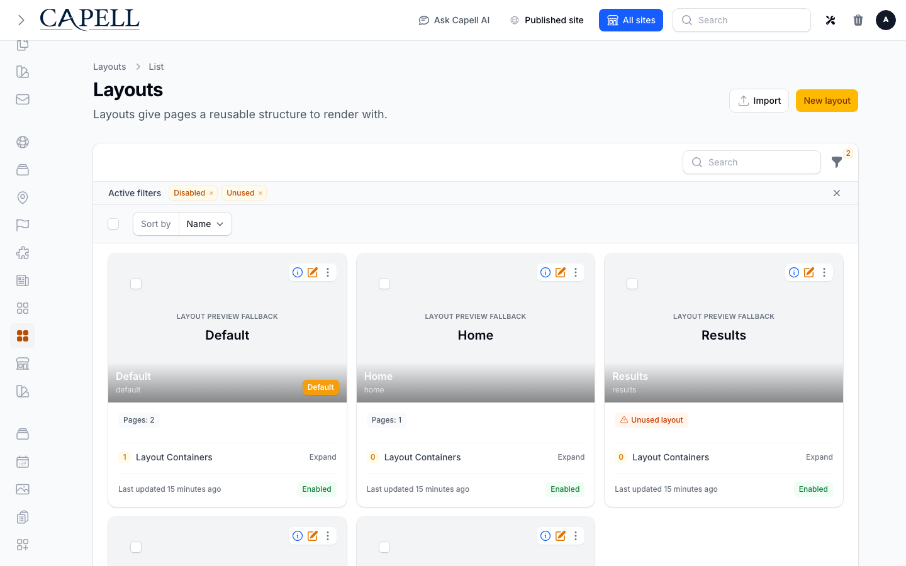This screenshot has width=906, height=566.
Task: Clear all active filters with the X
Action: pos(837,193)
